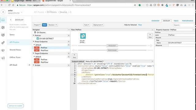Screen dimensions: 196x110
Task: Open the Develop icon in left sidebar
Action: tap(3, 20)
